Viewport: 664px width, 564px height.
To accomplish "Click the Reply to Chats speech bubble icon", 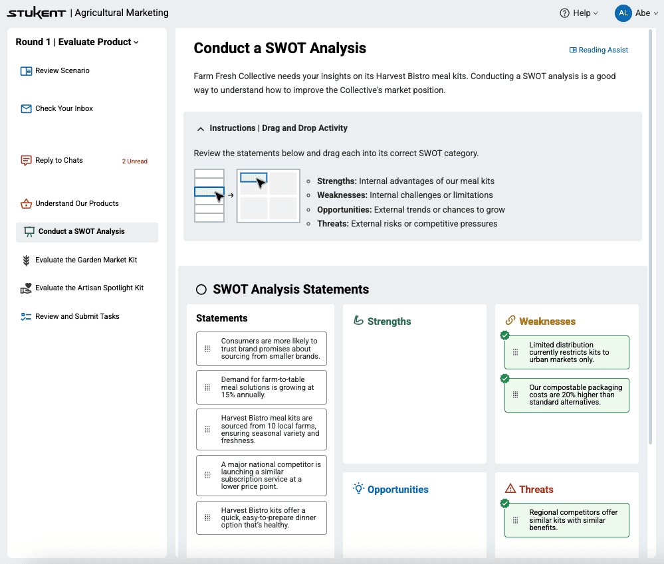I will click(27, 161).
